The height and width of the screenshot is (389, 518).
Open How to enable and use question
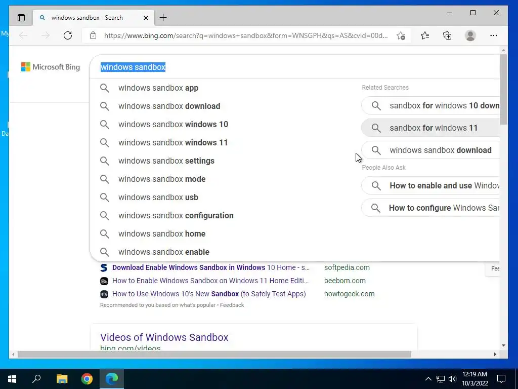point(431,185)
